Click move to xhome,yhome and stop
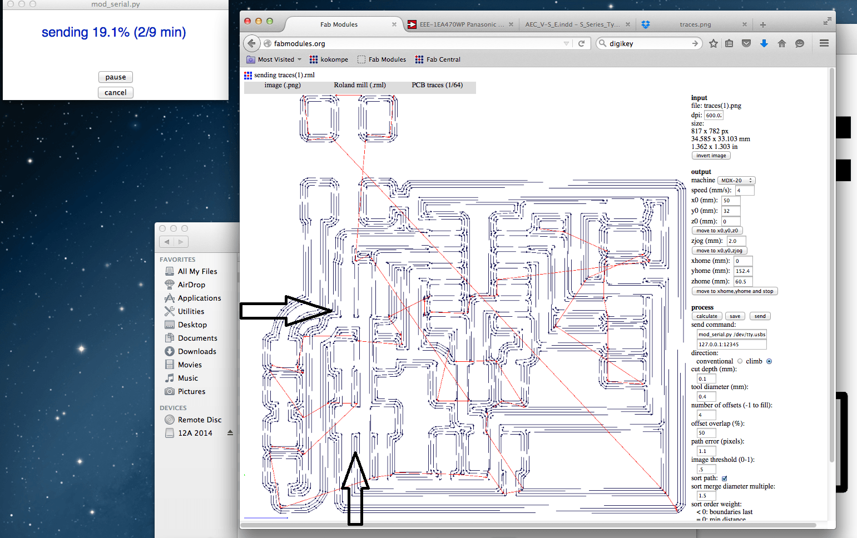857x538 pixels. [734, 291]
